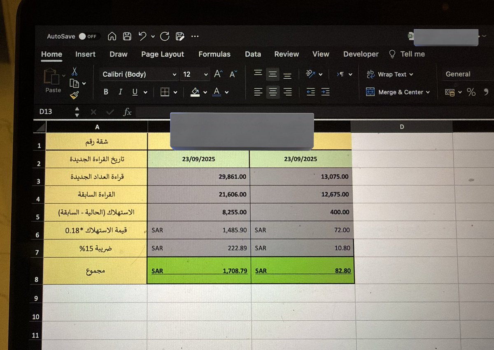
Task: Click the Redo circular arrow icon
Action: [x=165, y=36]
